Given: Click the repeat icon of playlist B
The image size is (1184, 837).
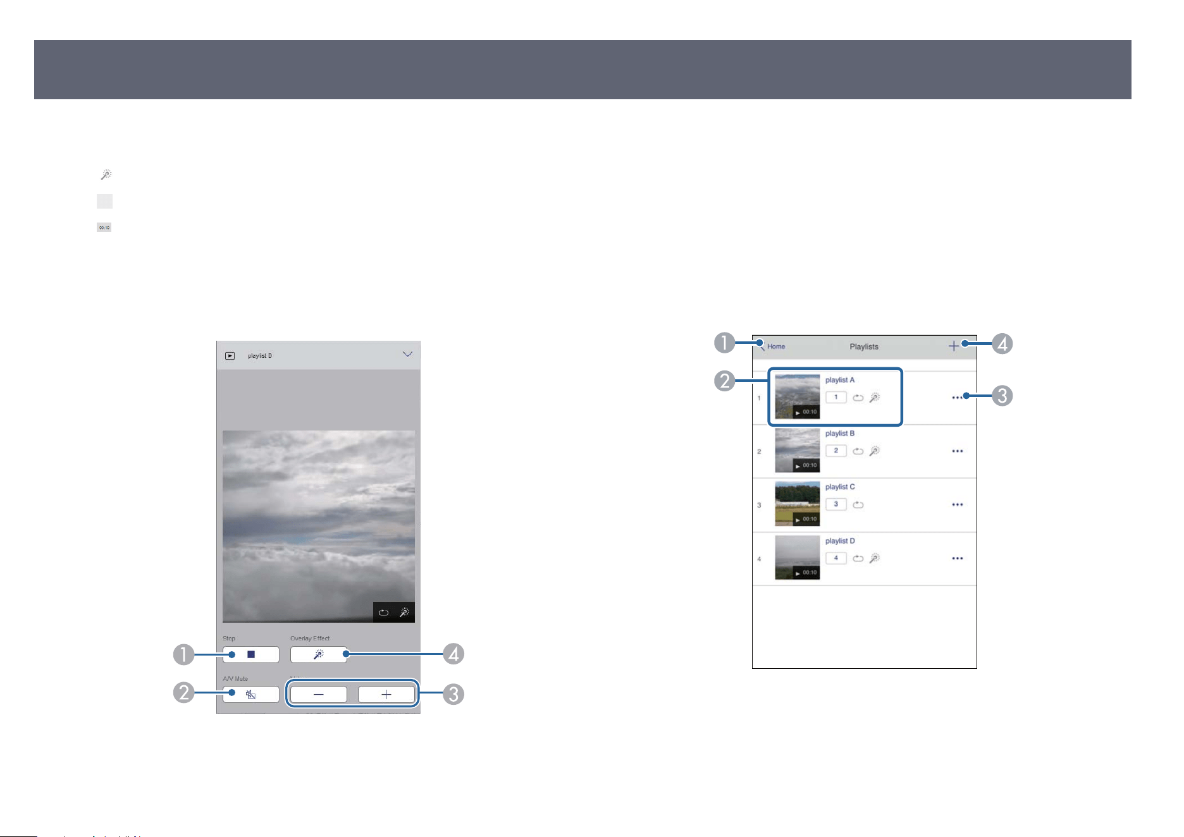Looking at the screenshot, I should 858,451.
